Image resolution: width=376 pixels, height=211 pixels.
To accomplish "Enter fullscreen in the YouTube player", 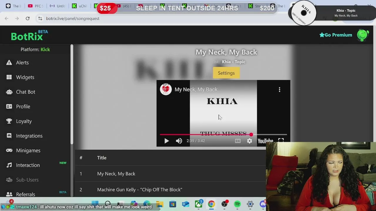I will point(281,140).
